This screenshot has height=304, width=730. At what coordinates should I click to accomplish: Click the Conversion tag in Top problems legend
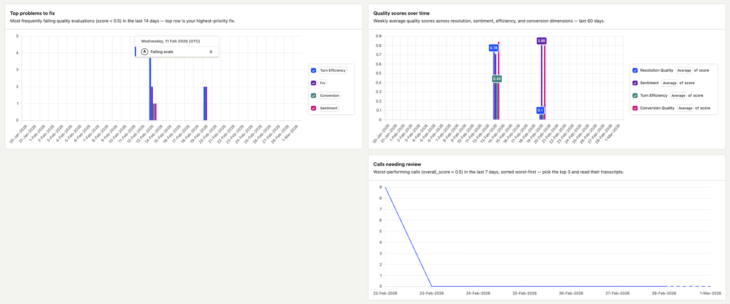click(x=329, y=96)
